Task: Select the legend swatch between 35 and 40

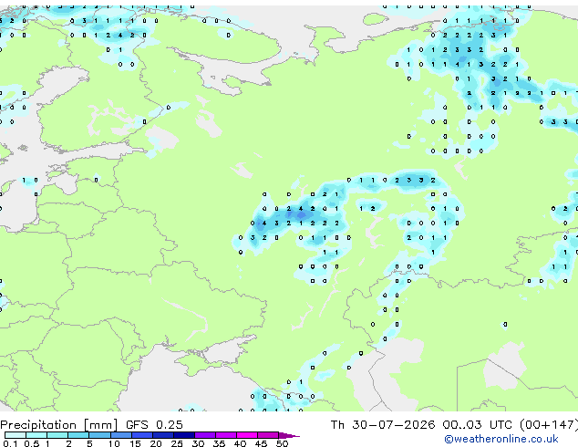Action: (x=226, y=435)
